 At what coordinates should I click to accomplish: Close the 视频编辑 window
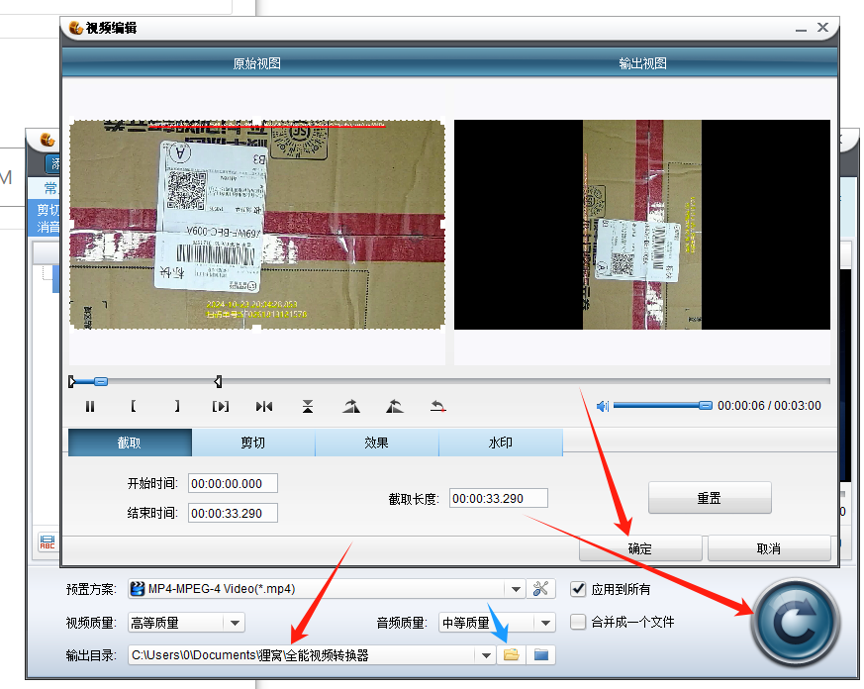[822, 27]
